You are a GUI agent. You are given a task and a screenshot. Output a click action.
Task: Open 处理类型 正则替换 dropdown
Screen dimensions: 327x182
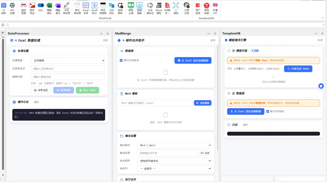coord(68,60)
